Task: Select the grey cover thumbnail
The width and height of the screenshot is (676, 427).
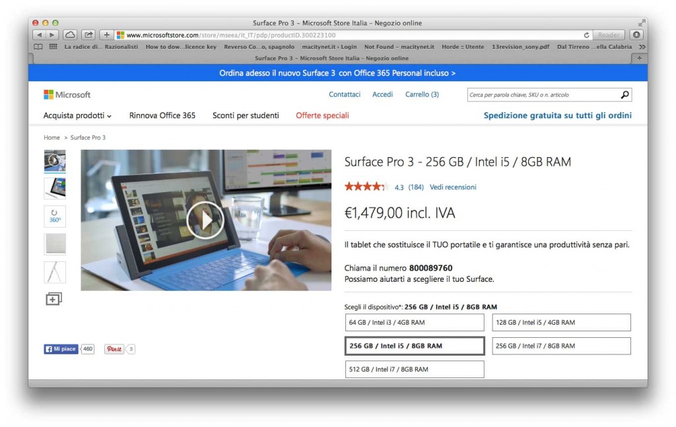Action: pos(55,244)
